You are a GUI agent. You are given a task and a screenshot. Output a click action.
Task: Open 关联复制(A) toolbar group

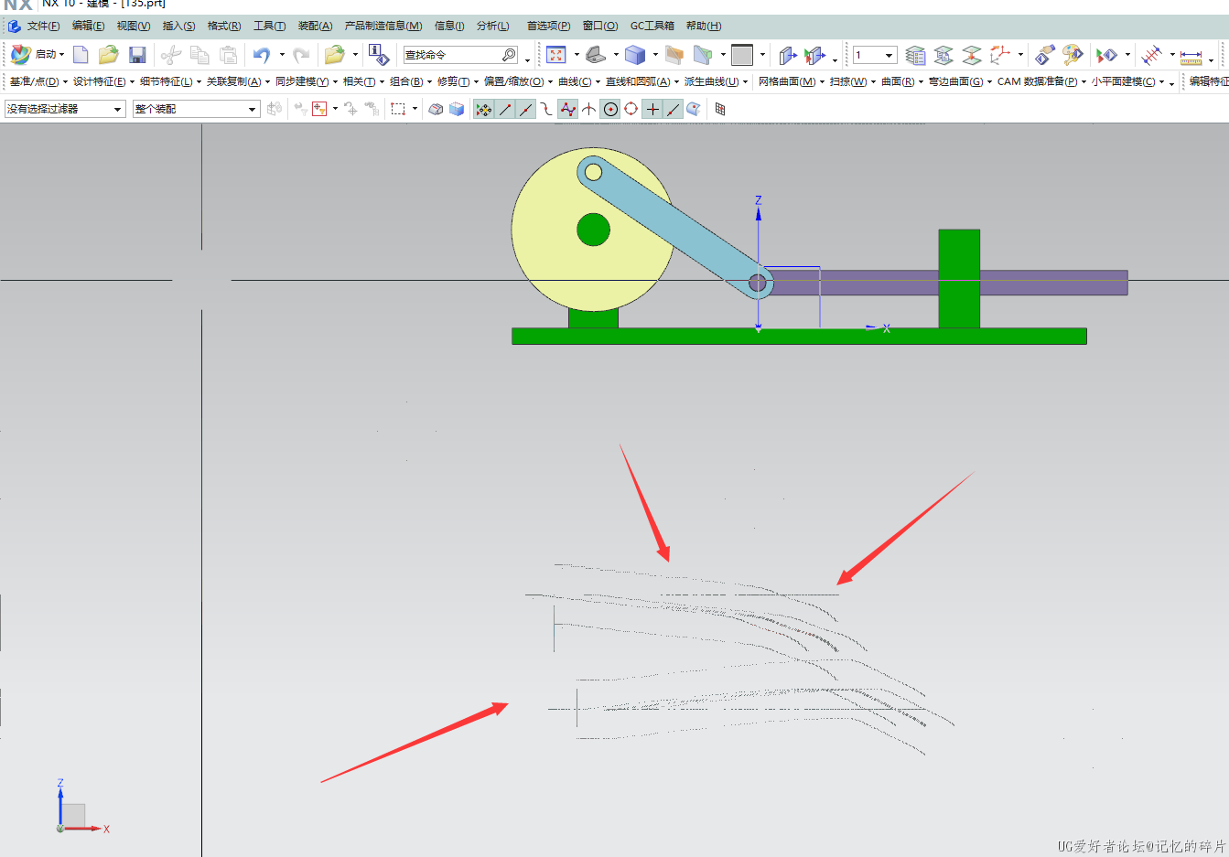238,81
